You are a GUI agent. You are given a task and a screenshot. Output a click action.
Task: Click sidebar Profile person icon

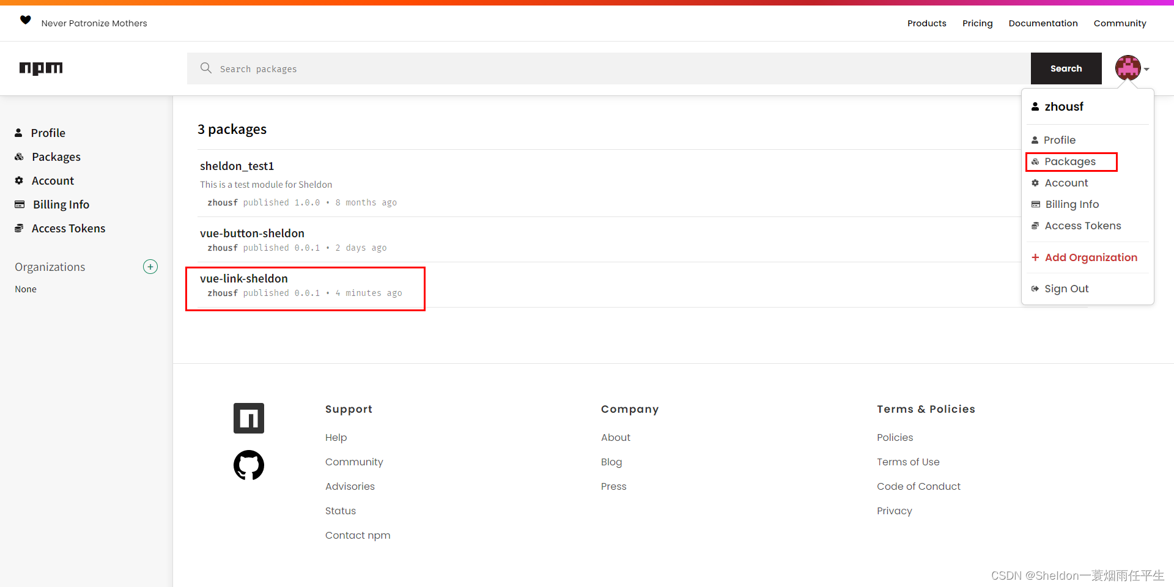coord(18,133)
